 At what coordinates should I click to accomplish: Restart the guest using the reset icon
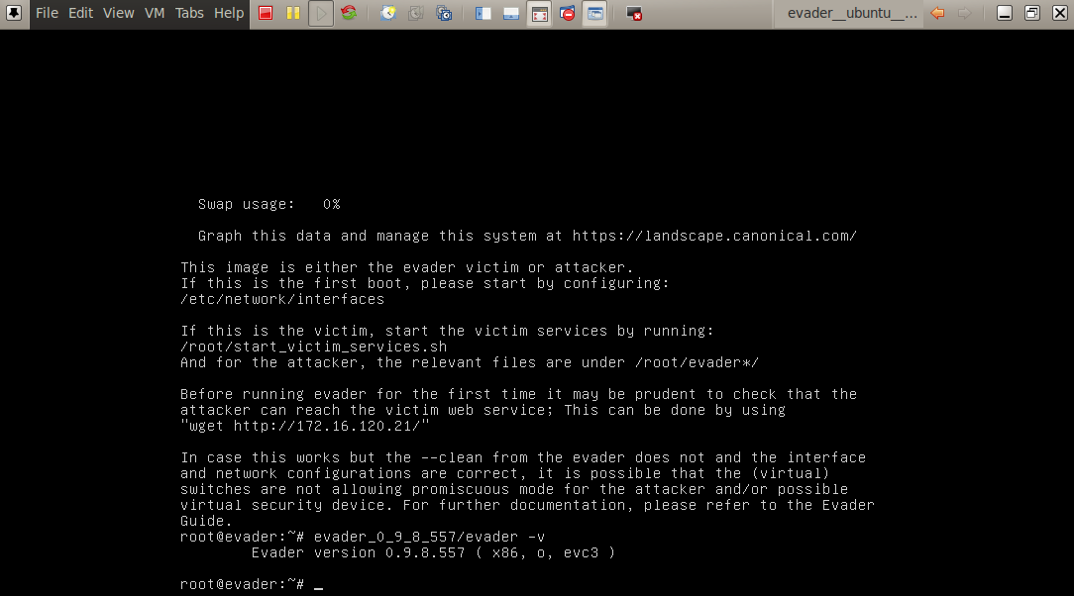tap(349, 14)
